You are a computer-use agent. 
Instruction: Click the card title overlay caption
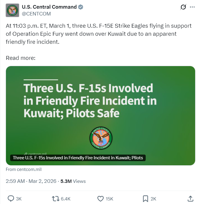point(78,158)
